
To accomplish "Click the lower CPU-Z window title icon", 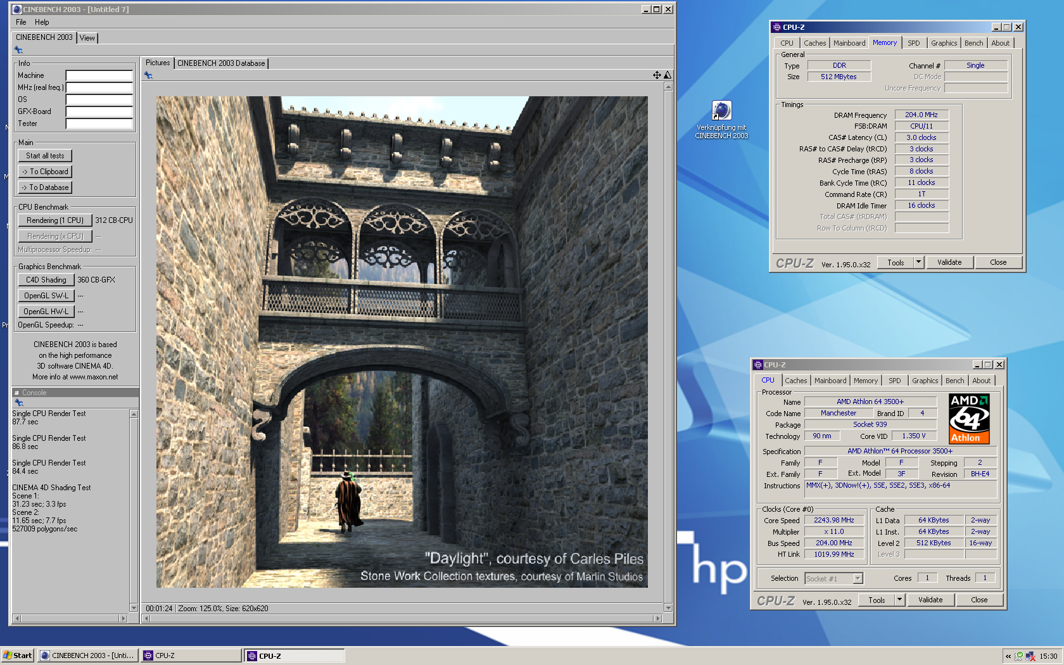I will 757,365.
